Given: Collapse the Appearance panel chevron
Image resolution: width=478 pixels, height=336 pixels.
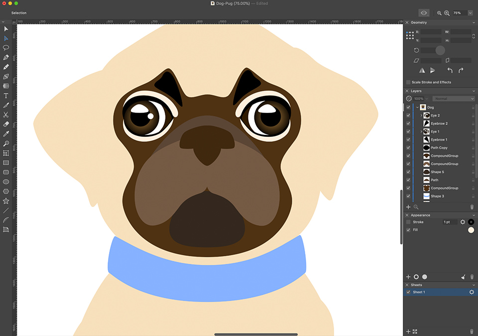Looking at the screenshot, I should point(474,215).
